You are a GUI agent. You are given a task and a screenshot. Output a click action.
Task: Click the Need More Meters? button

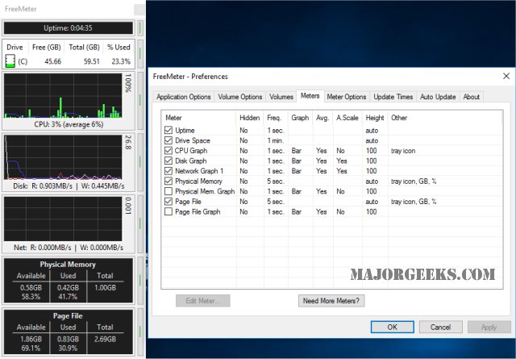[331, 301]
